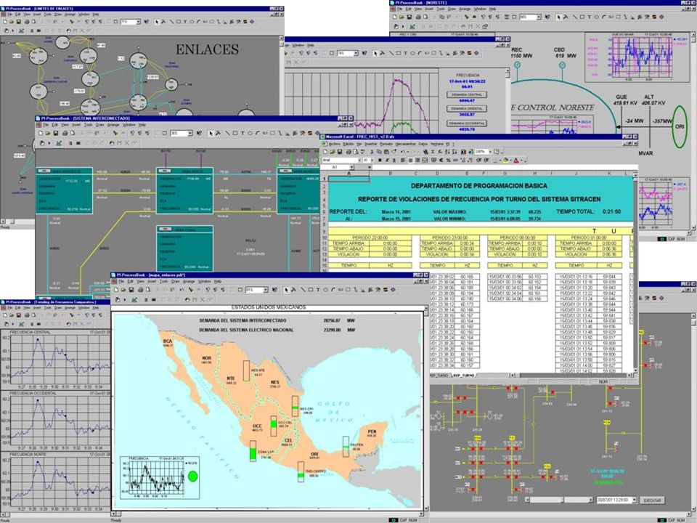Open the File menu in mapa_enlaces ProcessBook
Image resolution: width=697 pixels, height=523 pixels.
click(x=121, y=282)
